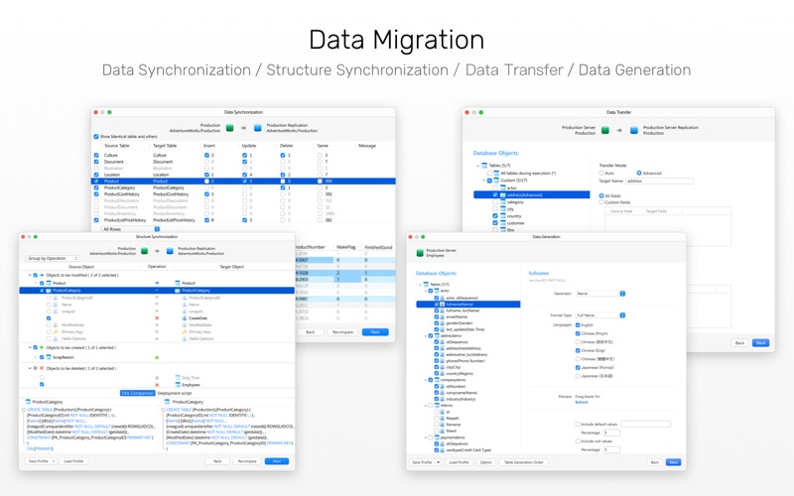794x496 pixels.
Task: Click red X icon beside Objects to be deleted
Action: coord(42,368)
